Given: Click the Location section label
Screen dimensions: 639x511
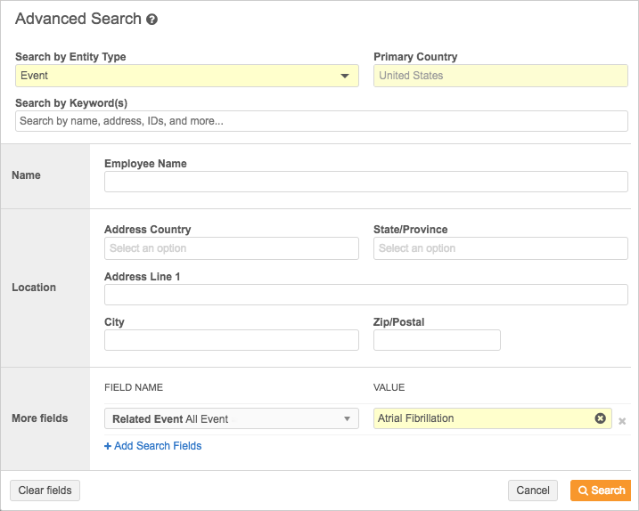Looking at the screenshot, I should 34,288.
